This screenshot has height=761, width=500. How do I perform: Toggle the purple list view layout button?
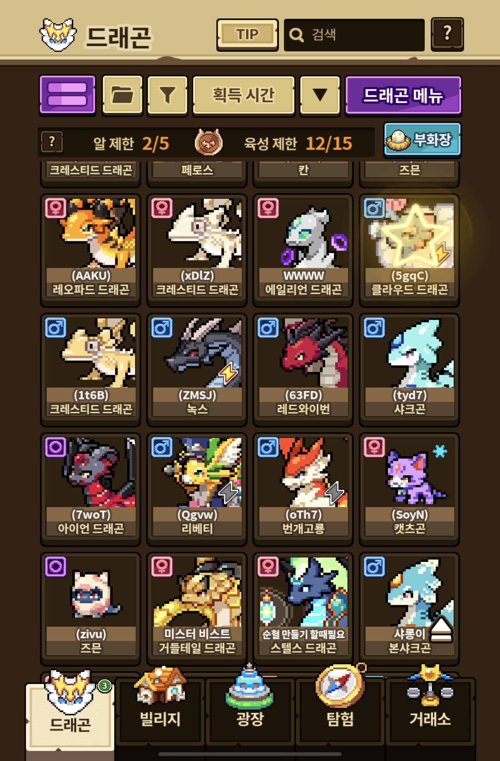68,95
